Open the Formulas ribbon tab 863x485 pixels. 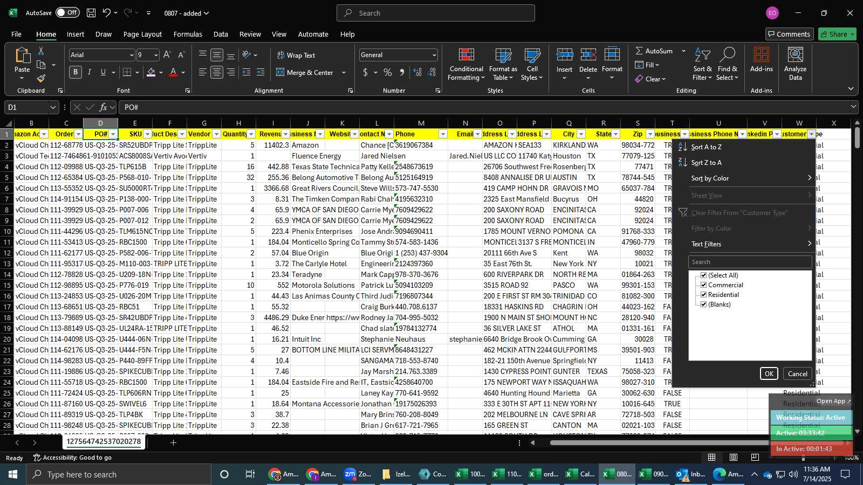click(188, 34)
